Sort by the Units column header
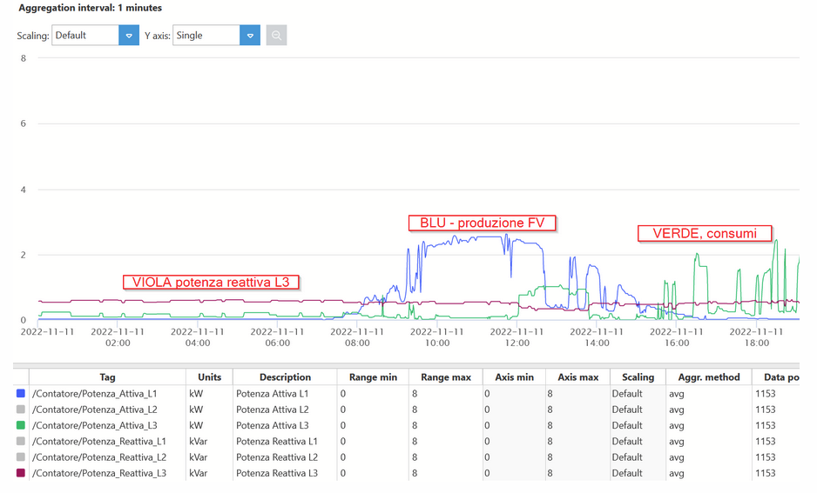This screenshot has width=817, height=493. [x=209, y=377]
